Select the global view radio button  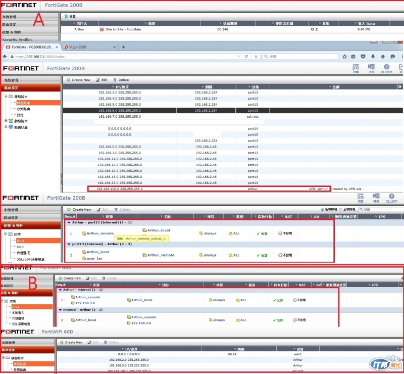(x=340, y=209)
